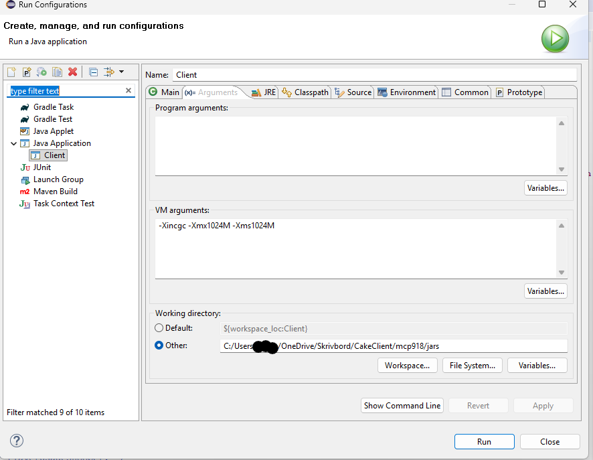This screenshot has width=593, height=460.
Task: Click Variables button in Working directory
Action: [537, 366]
